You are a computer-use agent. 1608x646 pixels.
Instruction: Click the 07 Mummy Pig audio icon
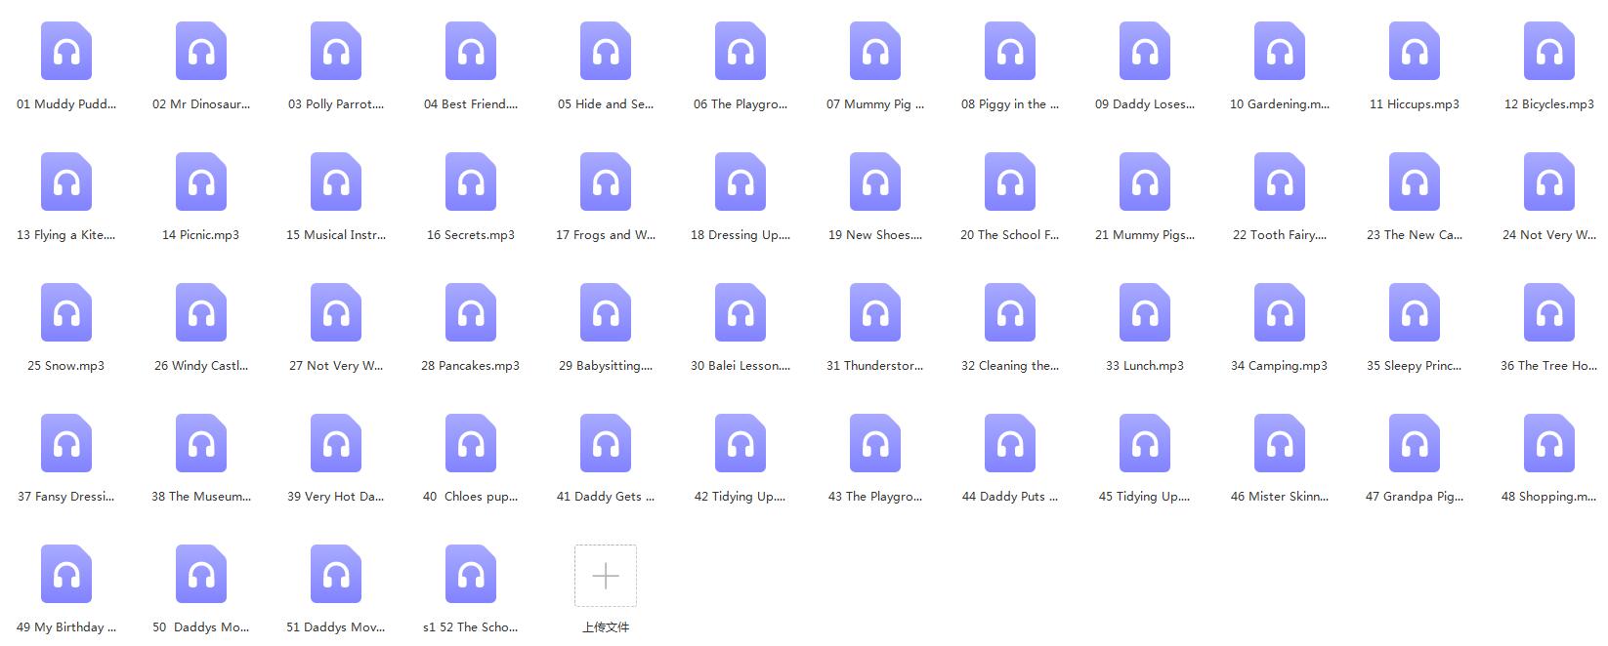(875, 51)
